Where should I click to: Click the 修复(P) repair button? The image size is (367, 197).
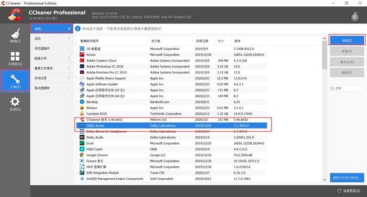click(347, 51)
